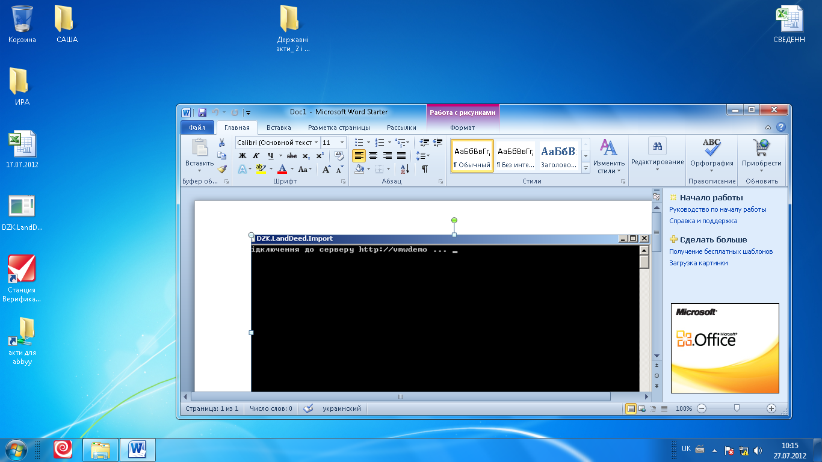Click the Copy icon in clipboard group
Viewport: 822px width, 462px height.
tap(222, 156)
